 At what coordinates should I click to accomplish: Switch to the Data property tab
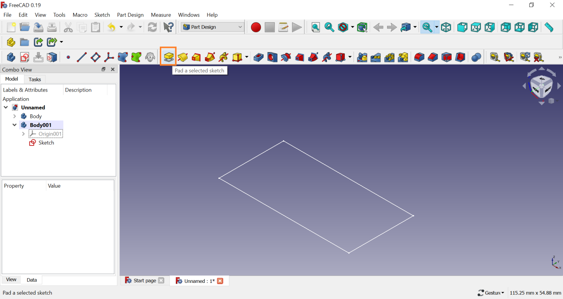click(x=32, y=280)
